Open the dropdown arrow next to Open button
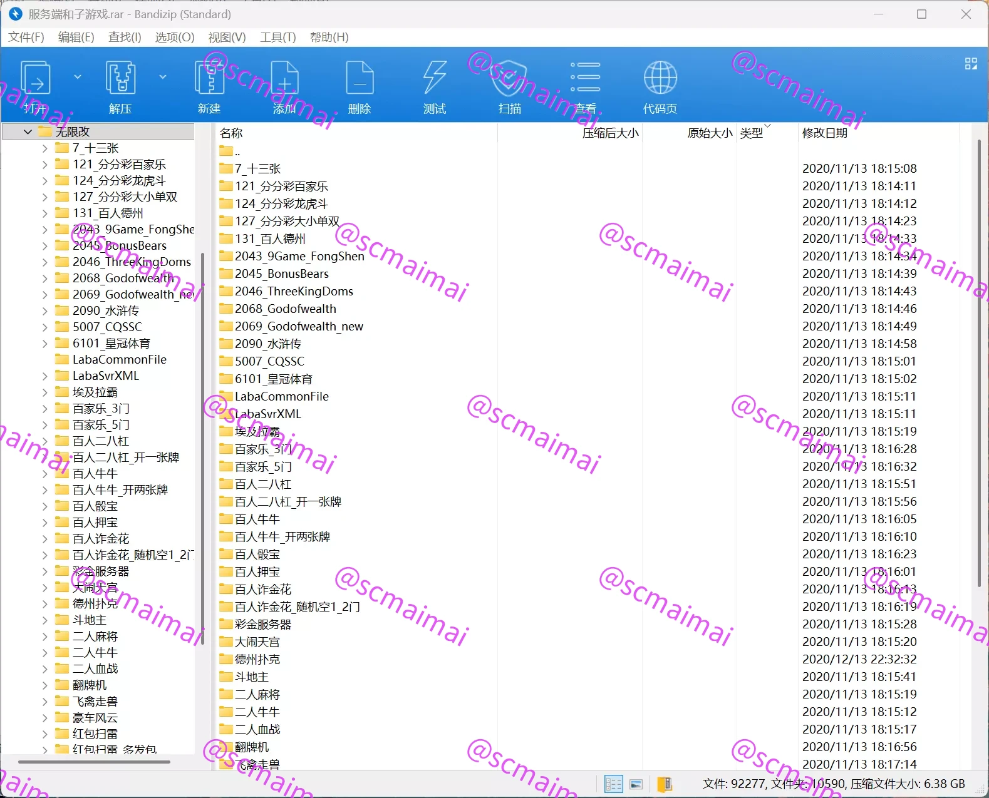 tap(78, 77)
